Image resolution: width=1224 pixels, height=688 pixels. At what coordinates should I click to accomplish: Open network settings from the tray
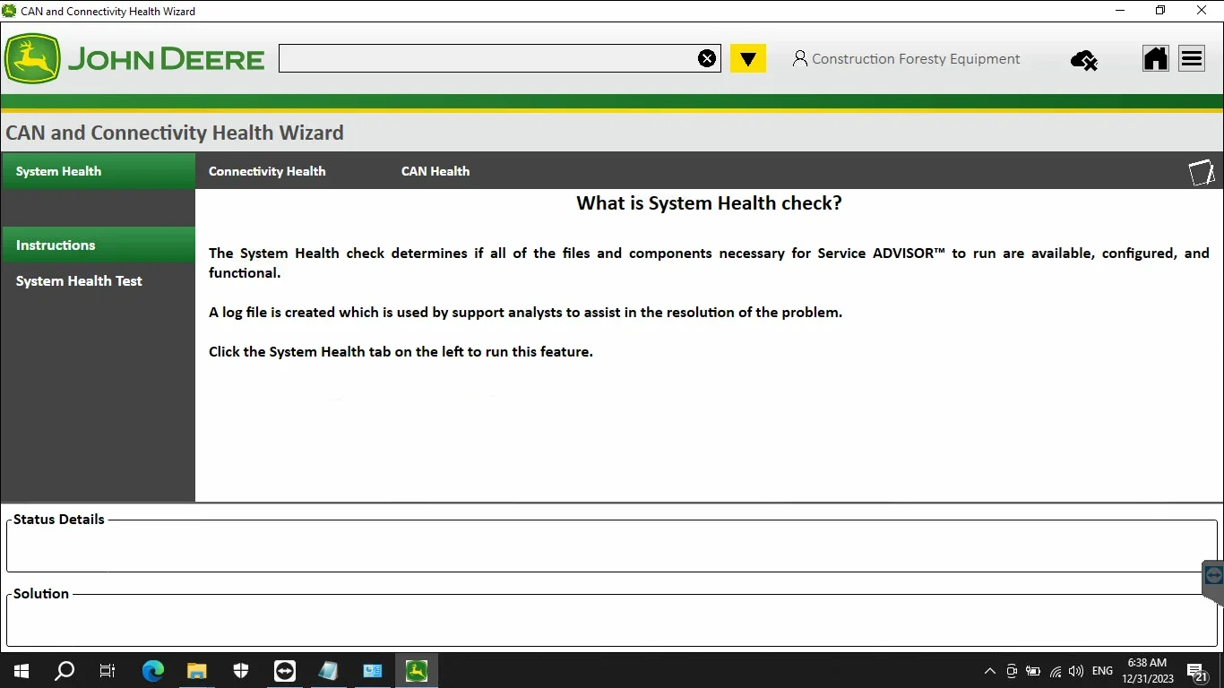click(1056, 671)
